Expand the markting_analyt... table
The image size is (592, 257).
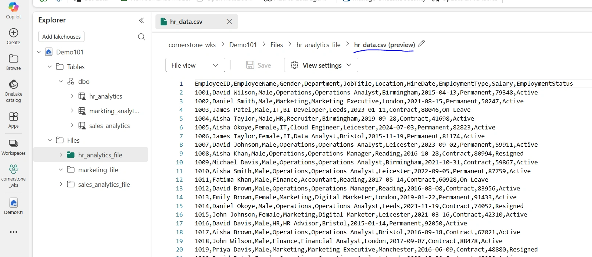72,111
